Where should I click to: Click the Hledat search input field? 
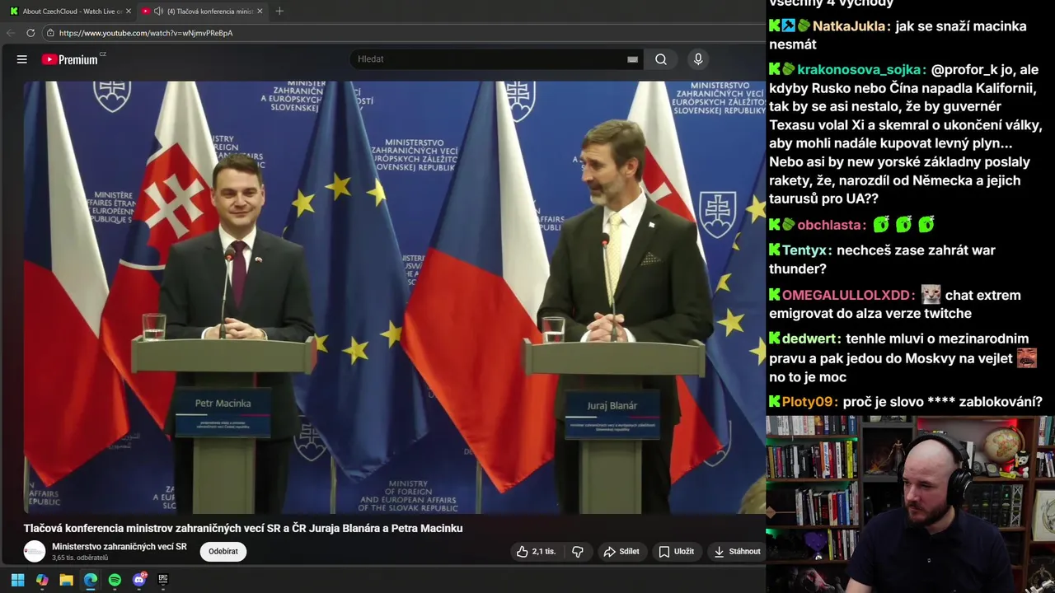coord(490,59)
